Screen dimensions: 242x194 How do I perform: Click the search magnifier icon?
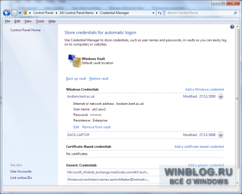tap(236, 13)
